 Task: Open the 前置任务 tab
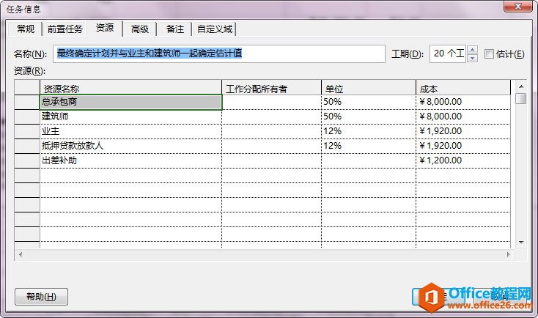coord(65,29)
